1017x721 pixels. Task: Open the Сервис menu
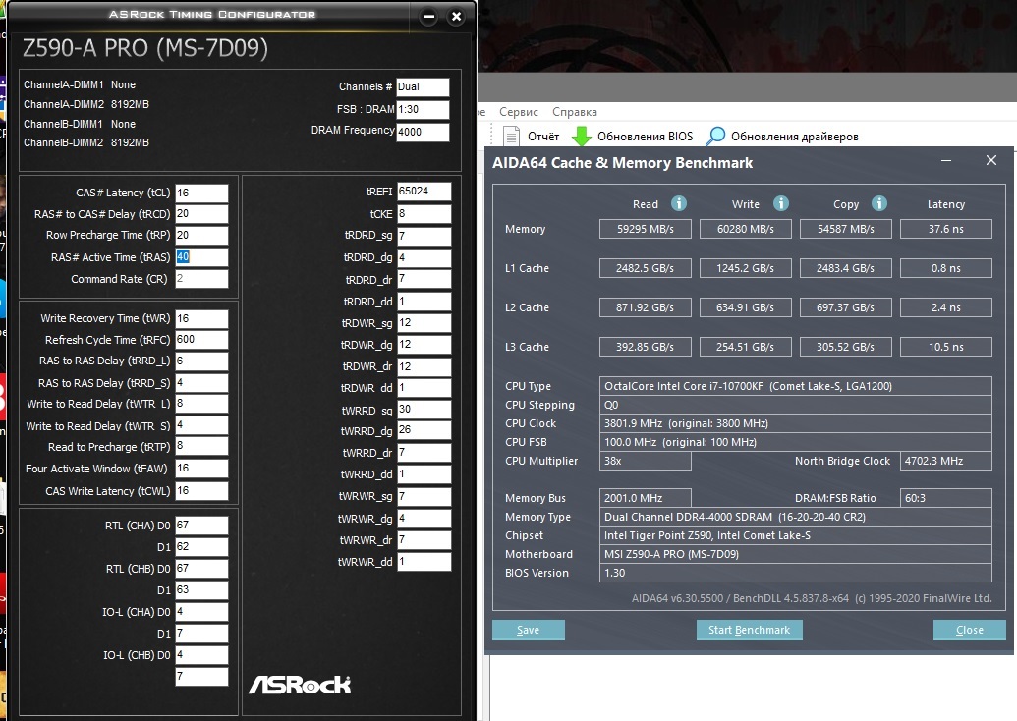coord(518,112)
